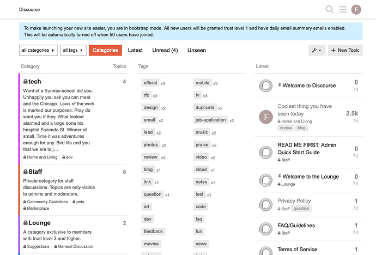The image size is (376, 255).
Task: Select the feedback tag
Action: (x=153, y=231)
